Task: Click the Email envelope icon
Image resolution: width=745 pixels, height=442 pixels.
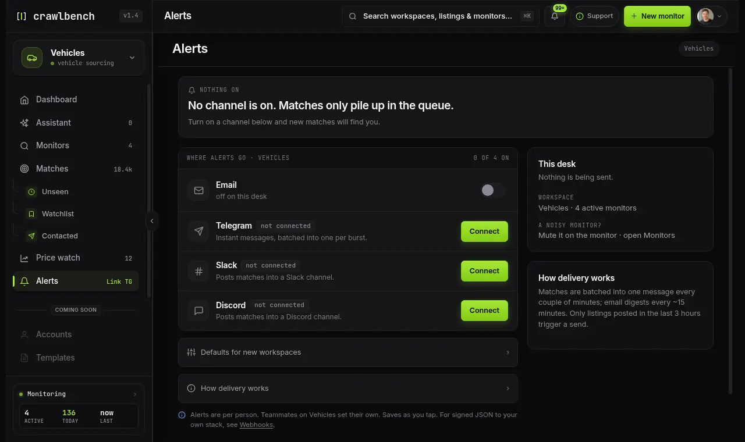Action: click(198, 191)
